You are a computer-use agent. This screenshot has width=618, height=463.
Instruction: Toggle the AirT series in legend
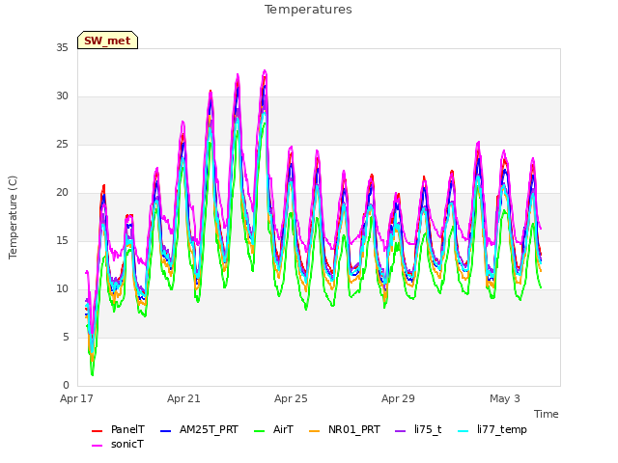tap(274, 429)
